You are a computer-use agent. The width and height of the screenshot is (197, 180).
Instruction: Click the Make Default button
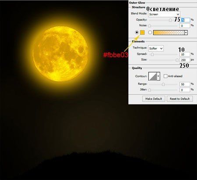(x=154, y=99)
